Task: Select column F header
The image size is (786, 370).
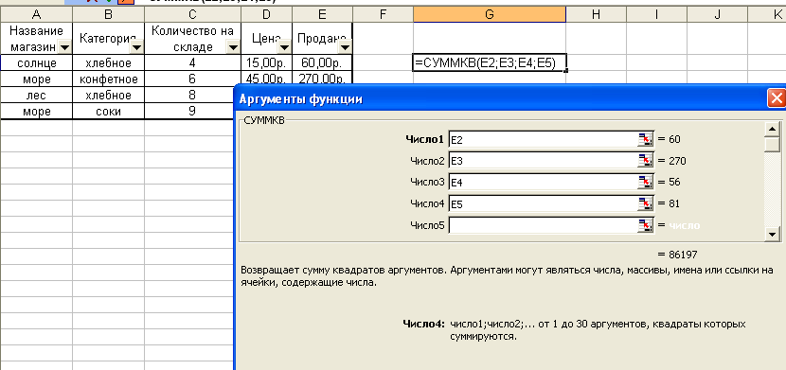Action: pos(383,14)
